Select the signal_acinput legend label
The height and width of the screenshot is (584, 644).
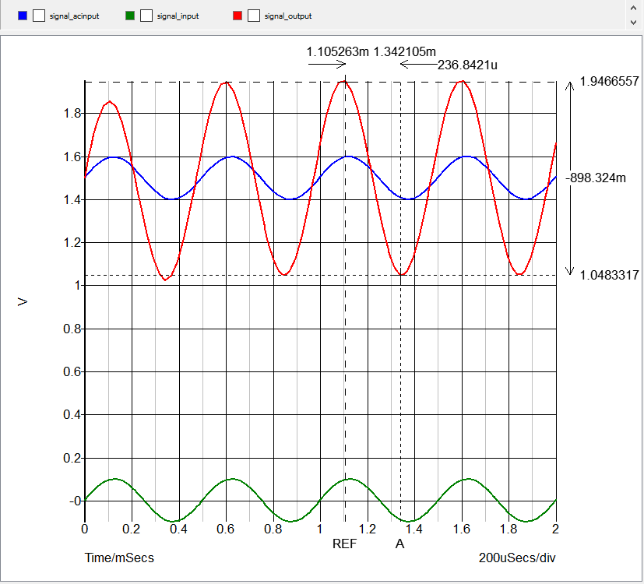tap(74, 15)
